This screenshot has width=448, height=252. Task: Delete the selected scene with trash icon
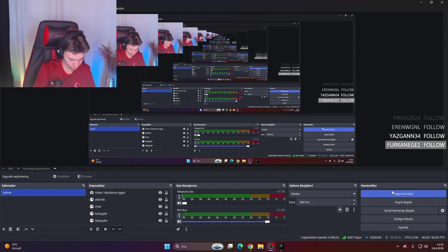10,229
